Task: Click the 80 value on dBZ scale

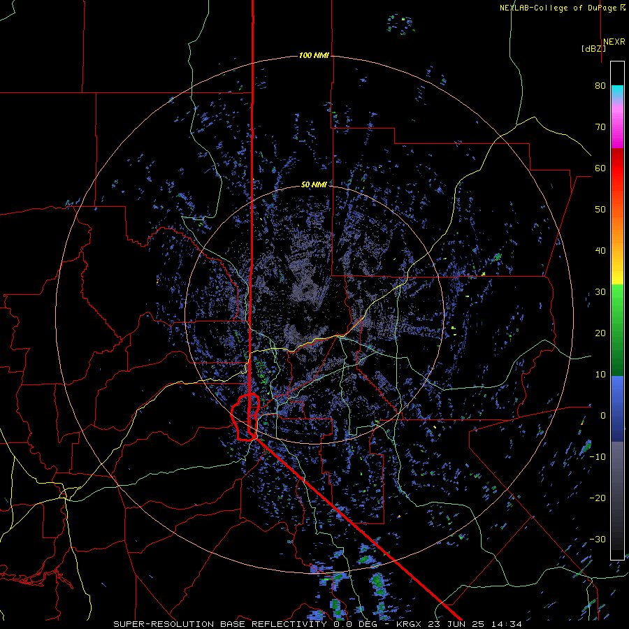Action: click(x=600, y=85)
